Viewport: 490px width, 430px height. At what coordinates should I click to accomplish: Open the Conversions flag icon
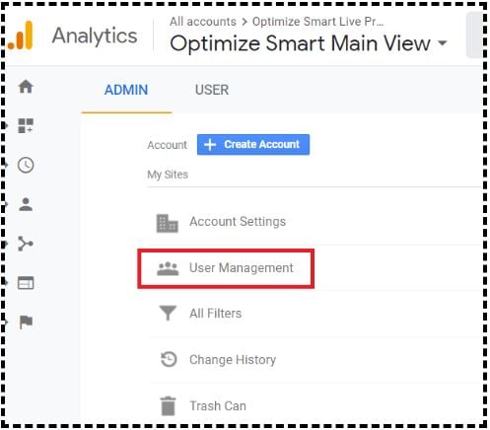pos(26,322)
